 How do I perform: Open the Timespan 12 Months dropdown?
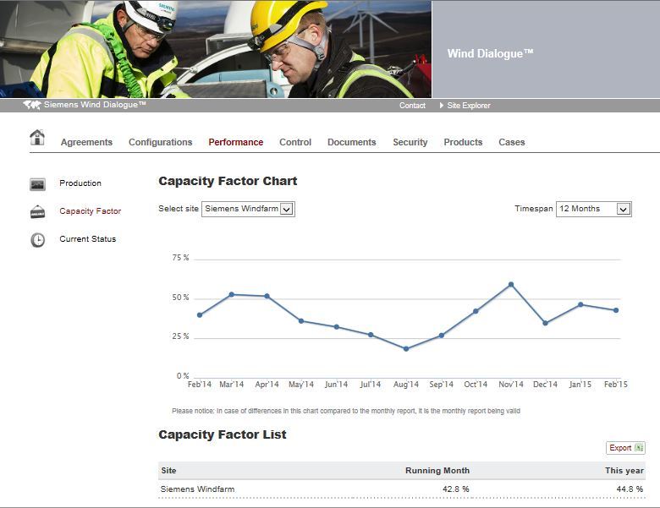pyautogui.click(x=593, y=209)
